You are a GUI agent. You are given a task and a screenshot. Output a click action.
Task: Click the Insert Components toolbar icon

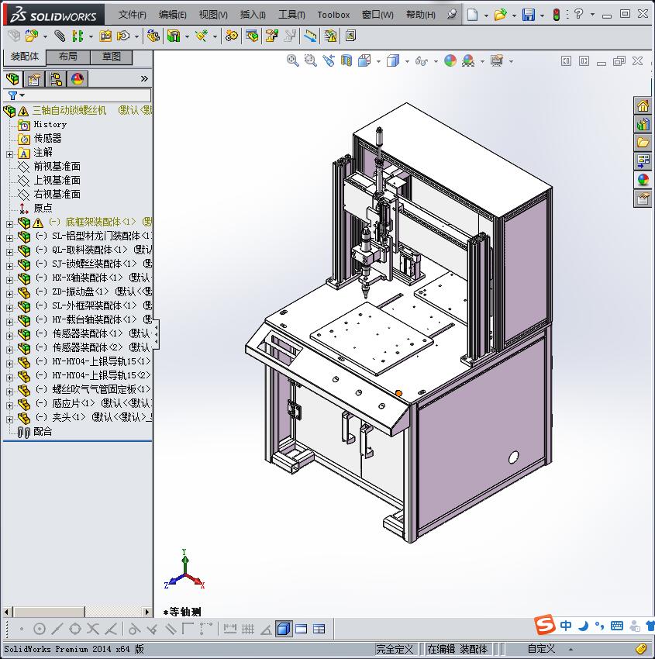[32, 36]
